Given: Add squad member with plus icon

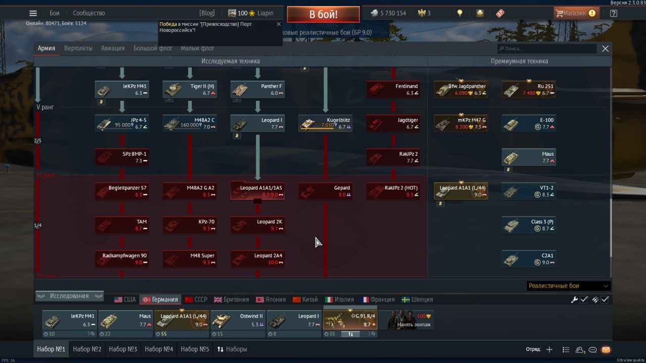Looking at the screenshot, I should tap(549, 349).
